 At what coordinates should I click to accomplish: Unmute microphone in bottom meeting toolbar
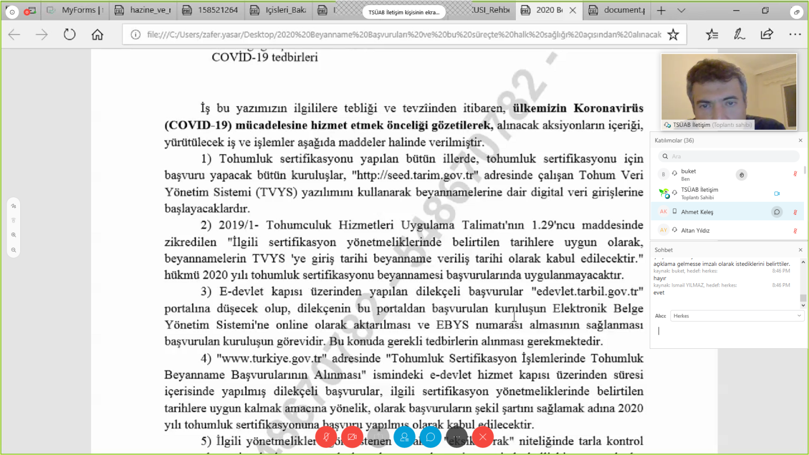[x=326, y=437]
